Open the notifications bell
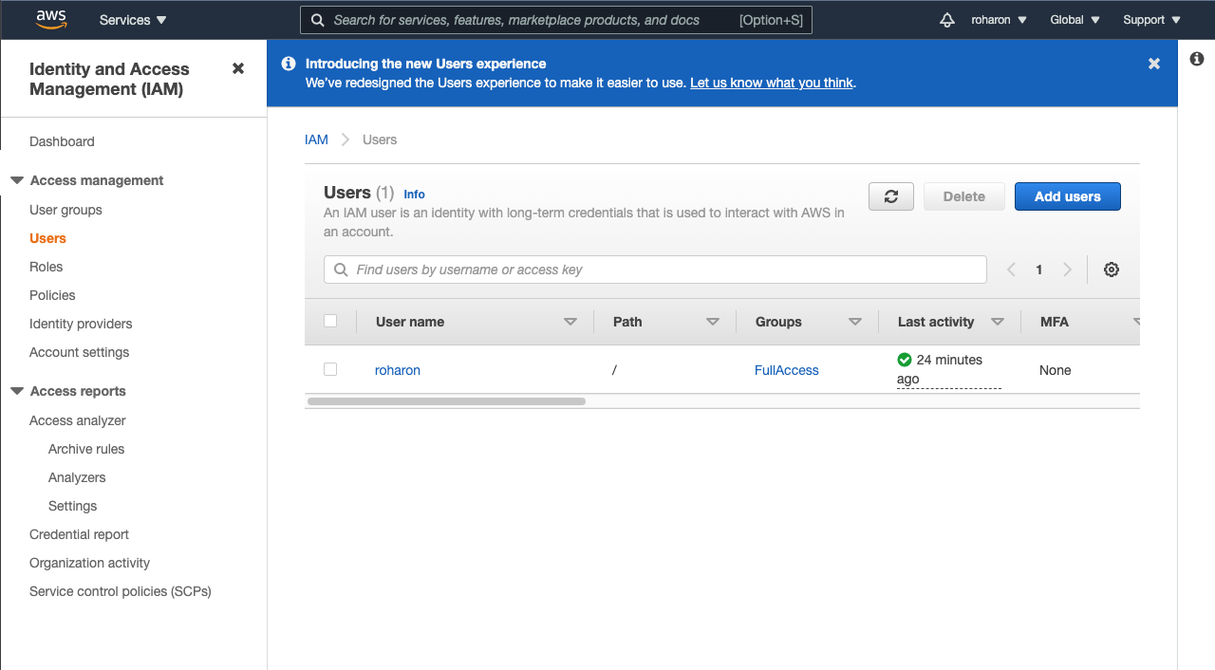 946,20
